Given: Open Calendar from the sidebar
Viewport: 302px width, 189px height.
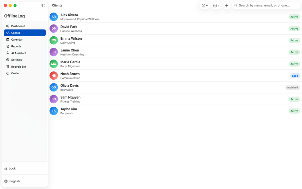Looking at the screenshot, I should pyautogui.click(x=24, y=40).
